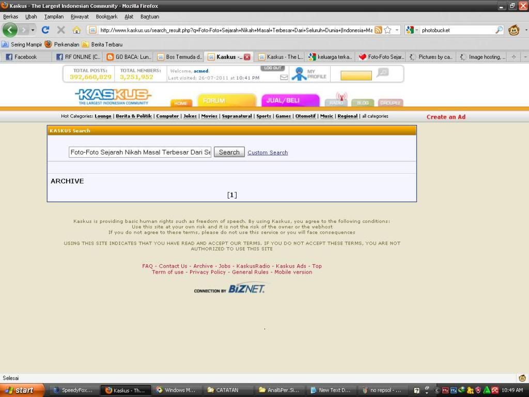The height and width of the screenshot is (397, 529).
Task: Go back with the green Back arrow
Action: pyautogui.click(x=10, y=30)
